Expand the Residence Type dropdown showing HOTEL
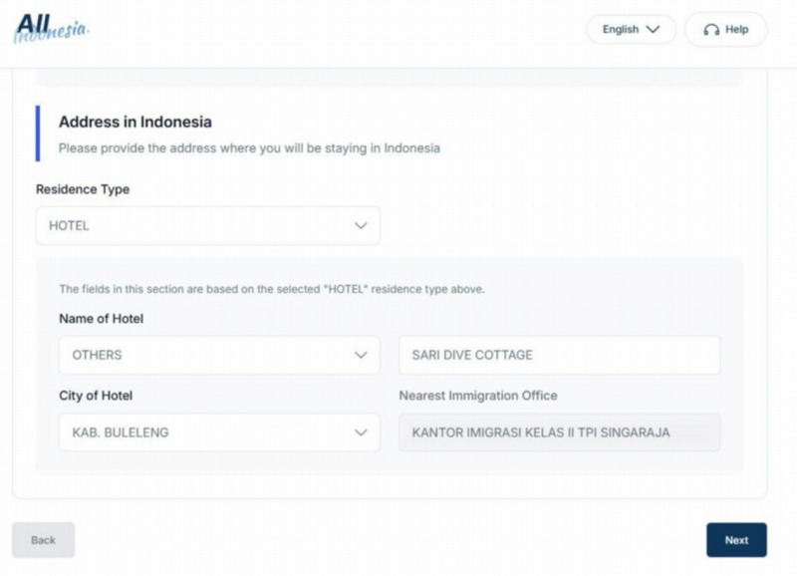This screenshot has height=576, width=797. click(x=207, y=226)
